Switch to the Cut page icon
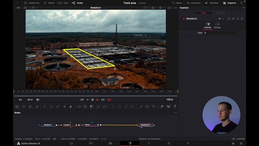 click(91, 143)
